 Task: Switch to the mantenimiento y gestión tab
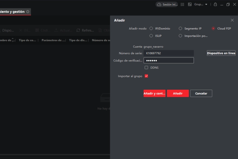coord(13,12)
